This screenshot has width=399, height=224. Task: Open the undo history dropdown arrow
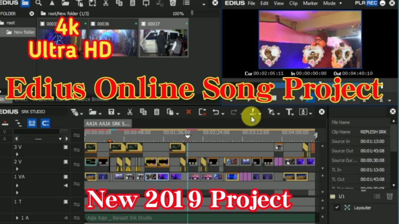[x=223, y=114]
